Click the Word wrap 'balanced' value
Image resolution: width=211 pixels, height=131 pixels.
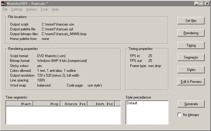(x=44, y=85)
